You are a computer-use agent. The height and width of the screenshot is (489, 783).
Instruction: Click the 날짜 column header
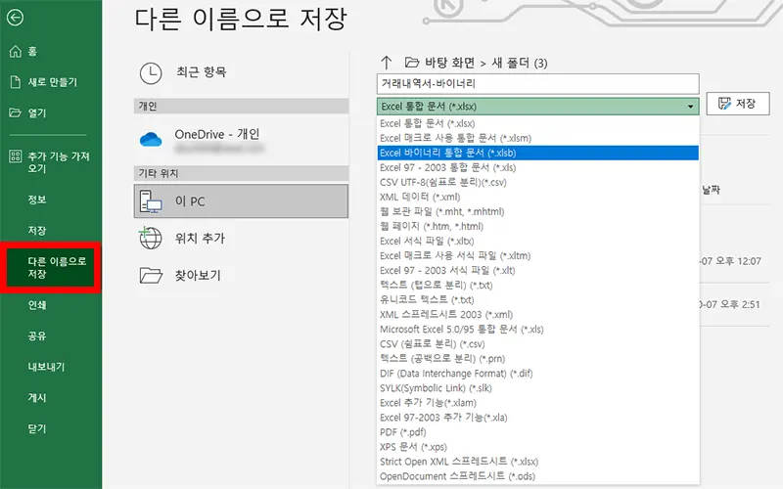[712, 190]
